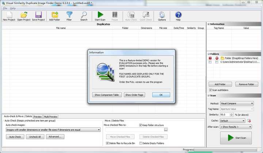
Task: Click the File name column header
Action: 61,28
